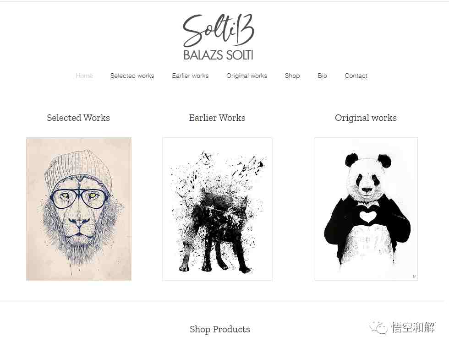Go to the Home menu item
This screenshot has width=449, height=347.
point(84,76)
